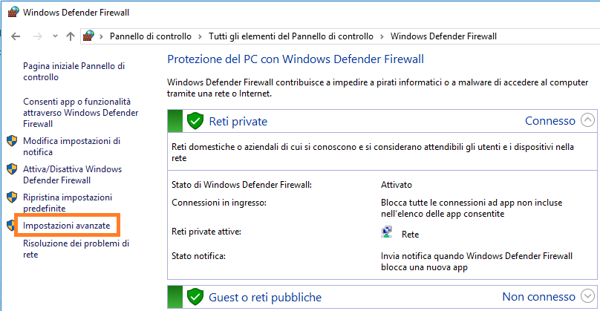Click shield icon beside Ripristina impostazioni predefinite

[11, 197]
